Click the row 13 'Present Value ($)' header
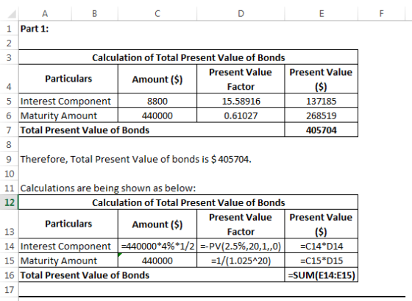 [x=321, y=224]
